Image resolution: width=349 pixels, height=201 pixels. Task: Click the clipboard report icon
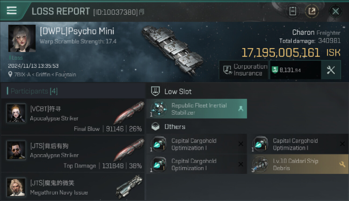point(293,11)
